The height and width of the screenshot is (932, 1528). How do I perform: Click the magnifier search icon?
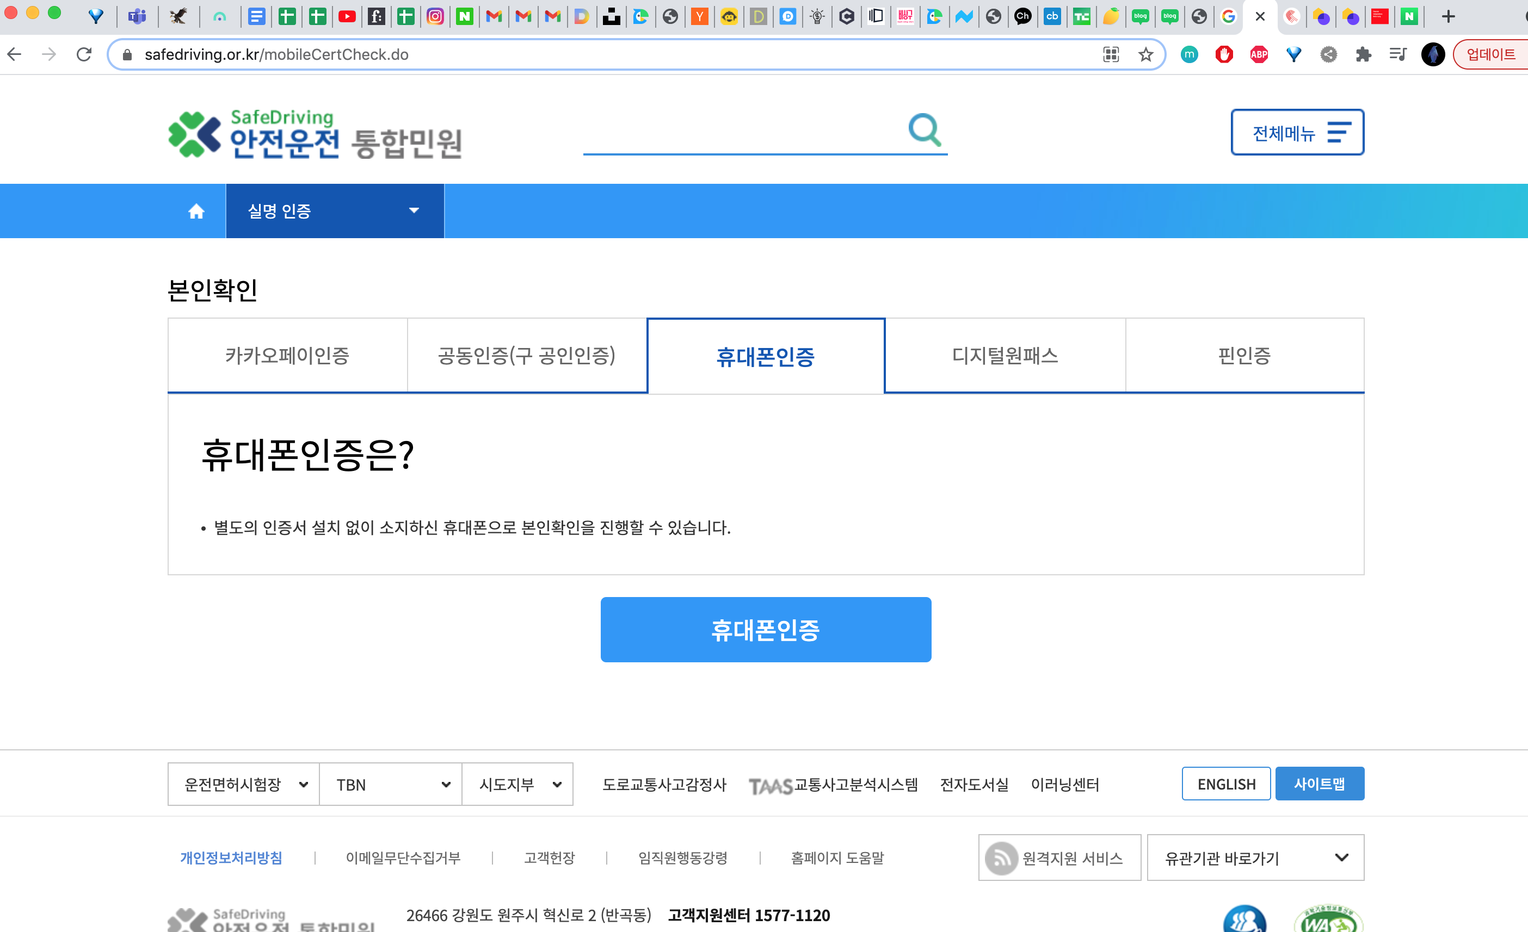pos(925,129)
